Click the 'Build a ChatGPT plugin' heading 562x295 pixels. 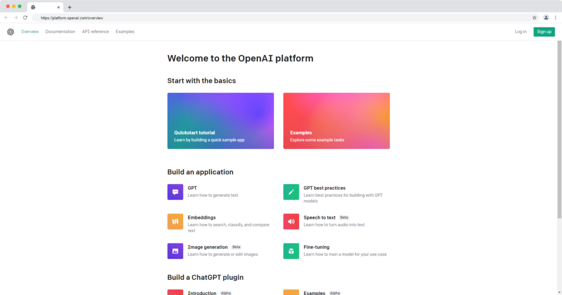[x=205, y=277]
